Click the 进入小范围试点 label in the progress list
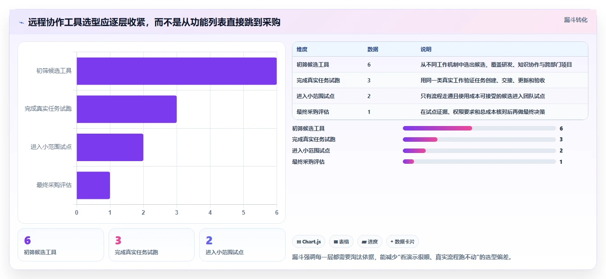Screen dimensions: 606x279 tap(311, 151)
